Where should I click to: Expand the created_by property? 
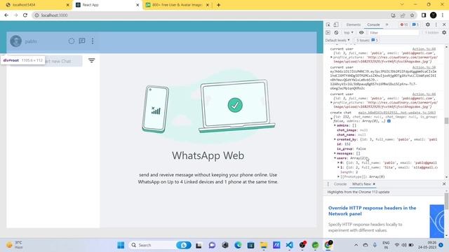click(335, 139)
